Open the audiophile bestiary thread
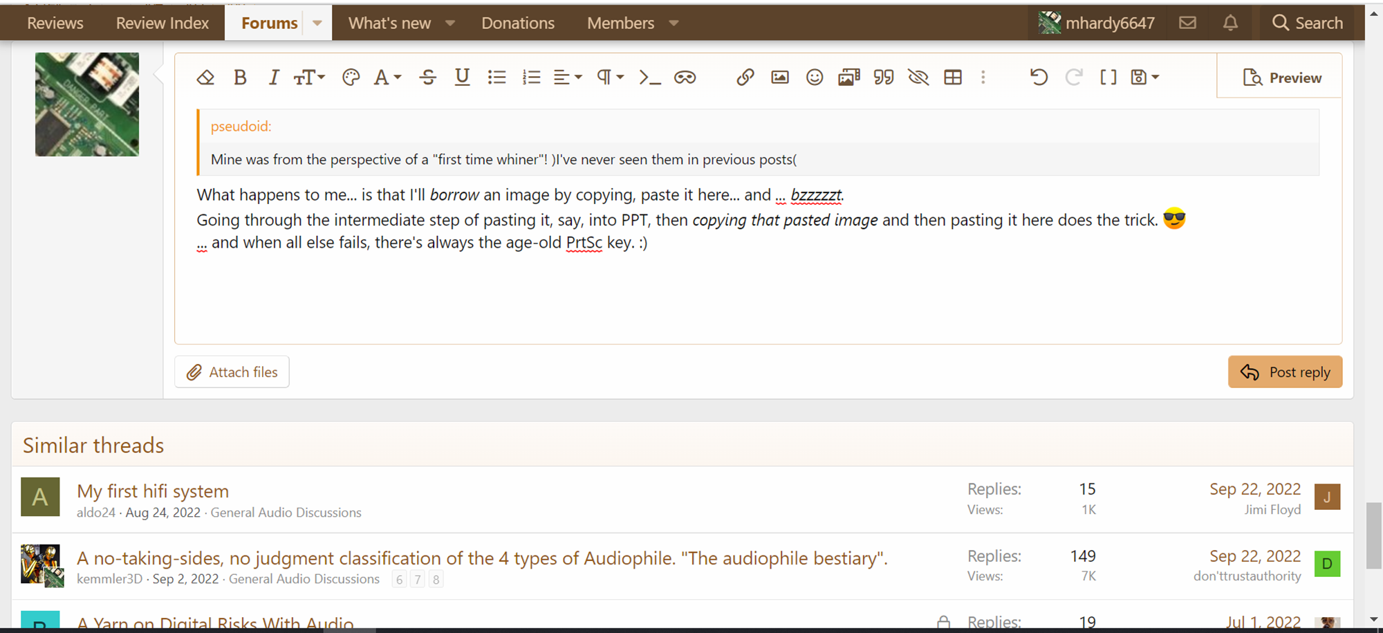 click(x=482, y=558)
